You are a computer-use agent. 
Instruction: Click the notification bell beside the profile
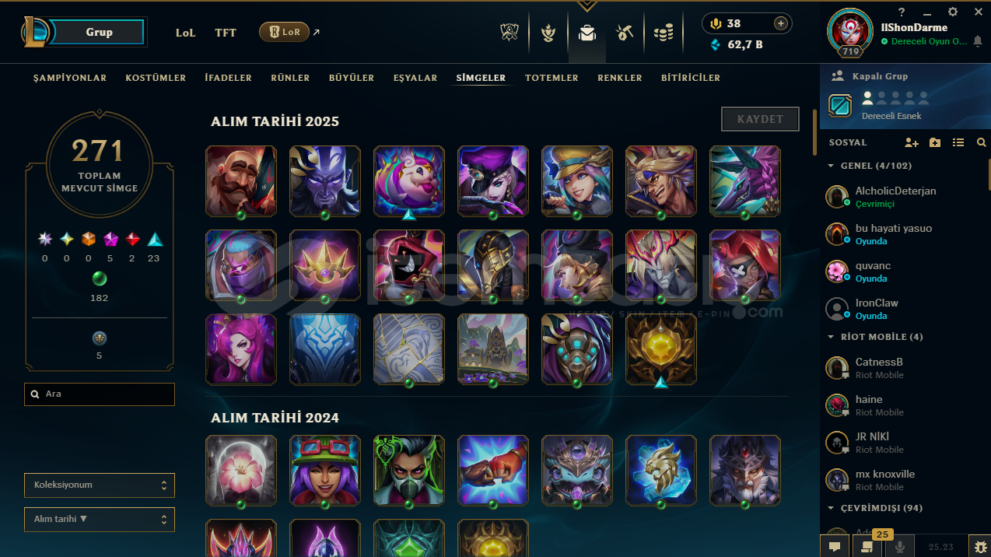click(x=978, y=41)
